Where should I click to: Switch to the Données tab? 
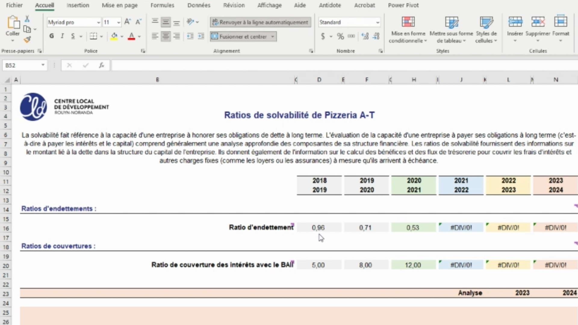(x=199, y=5)
